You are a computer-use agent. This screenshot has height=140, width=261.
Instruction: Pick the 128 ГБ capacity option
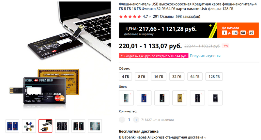(x=214, y=77)
